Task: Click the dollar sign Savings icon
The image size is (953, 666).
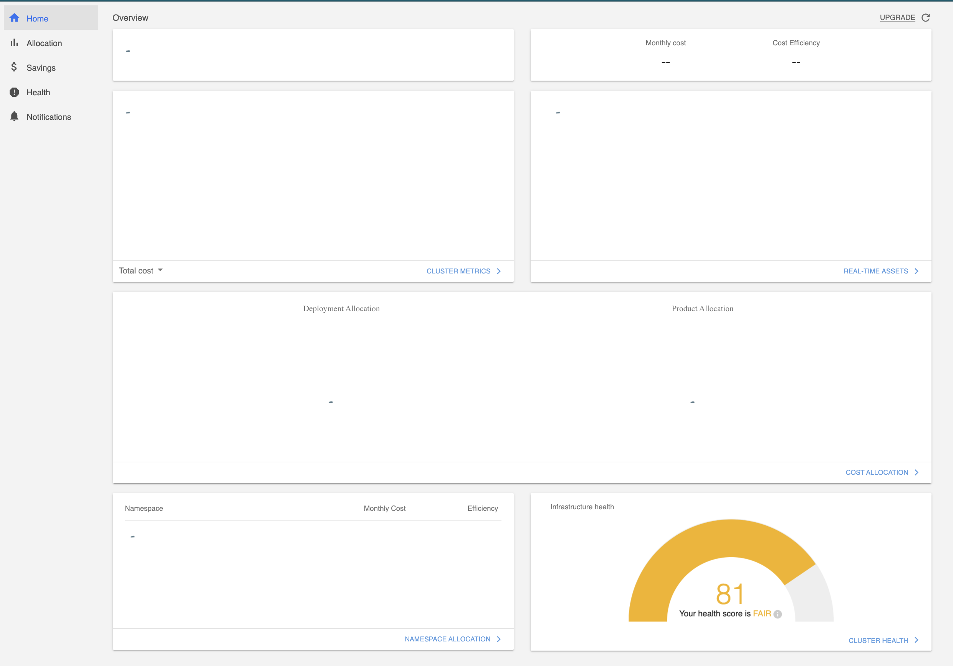Action: coord(14,67)
